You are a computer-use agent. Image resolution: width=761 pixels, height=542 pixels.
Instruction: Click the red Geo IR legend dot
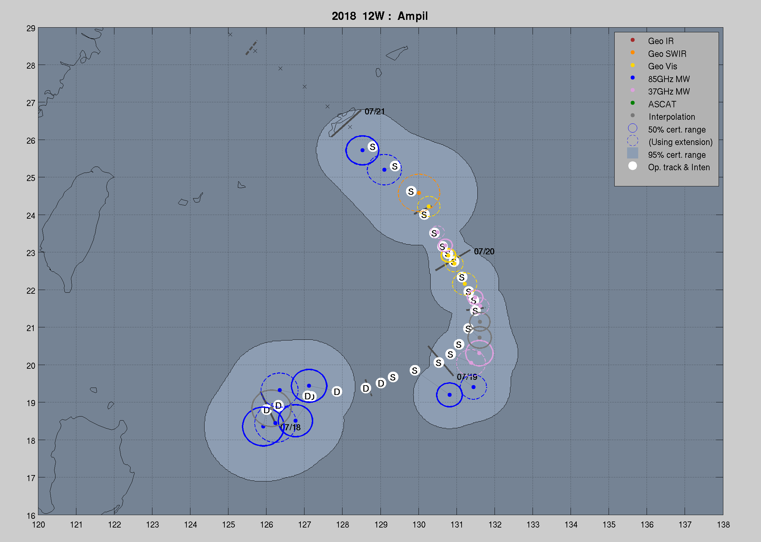click(x=632, y=40)
